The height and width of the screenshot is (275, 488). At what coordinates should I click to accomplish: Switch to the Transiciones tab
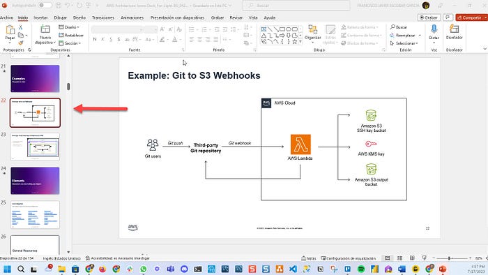103,17
